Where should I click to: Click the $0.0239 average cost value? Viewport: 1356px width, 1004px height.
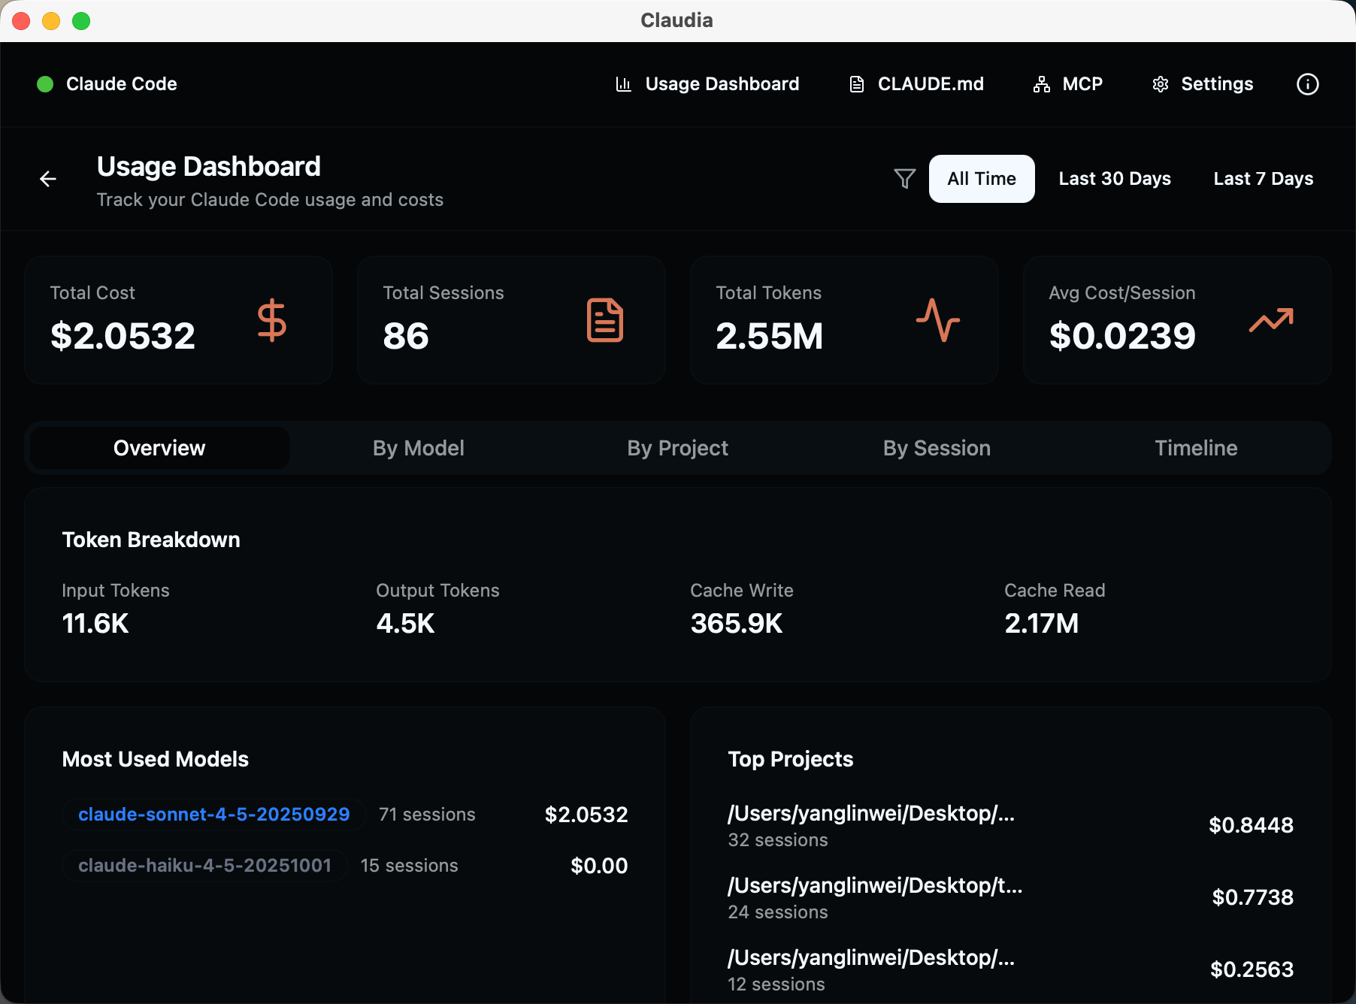click(1122, 335)
